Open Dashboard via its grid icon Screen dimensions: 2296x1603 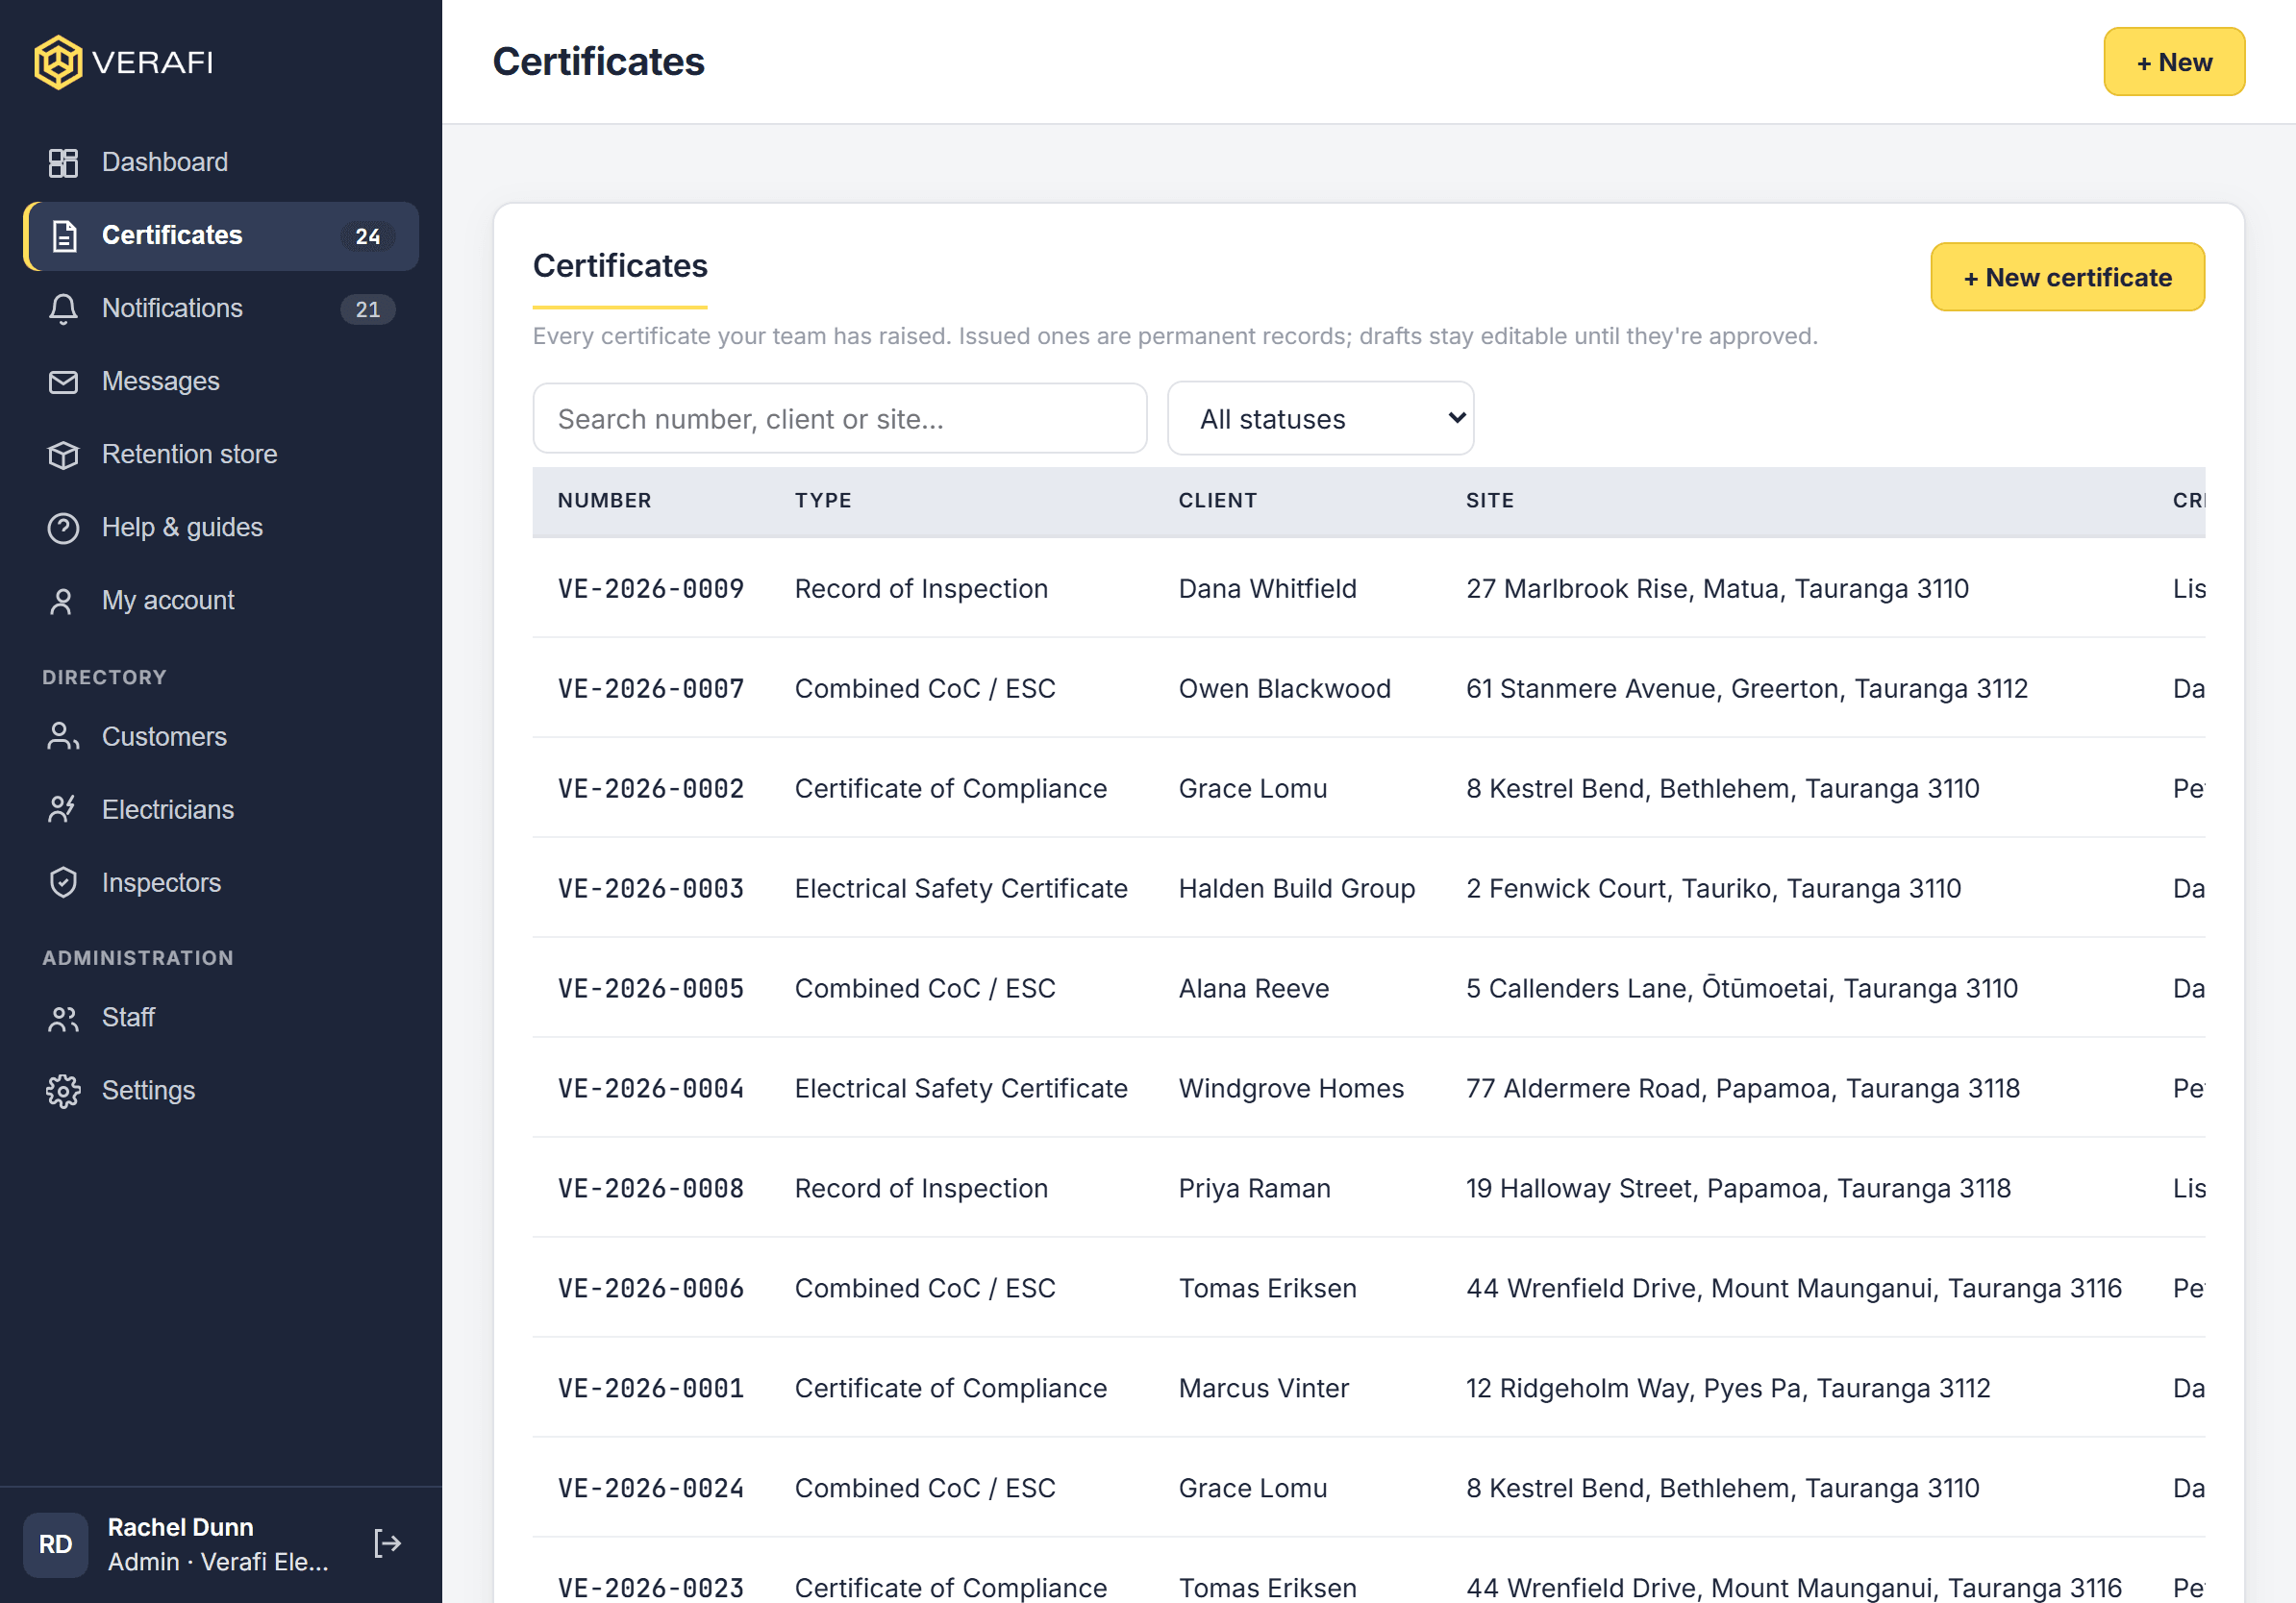point(63,163)
